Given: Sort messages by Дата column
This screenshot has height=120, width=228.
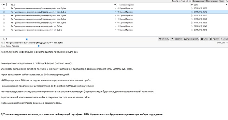Looking at the screenshot, I should coord(196,5).
